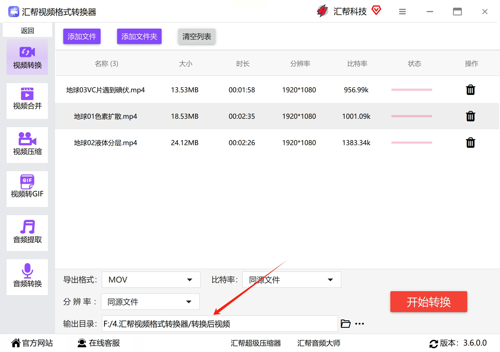Click the three-dots browse directory button
Viewport: 500px width, 352px height.
360,324
